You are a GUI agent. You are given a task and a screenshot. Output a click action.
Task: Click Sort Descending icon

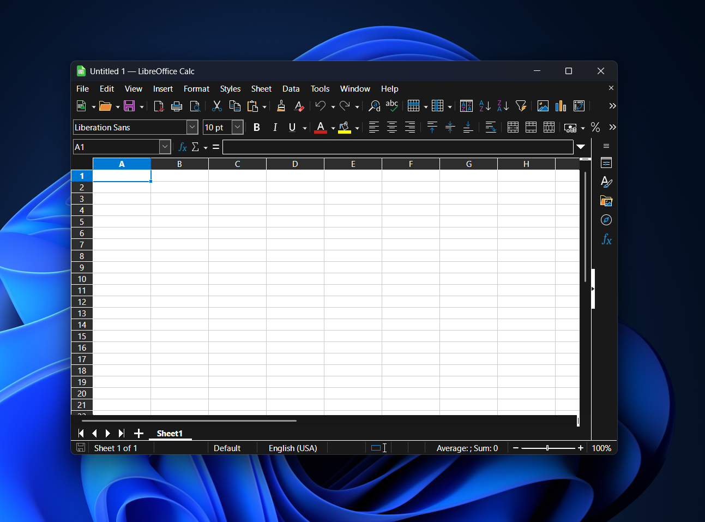[x=503, y=106]
